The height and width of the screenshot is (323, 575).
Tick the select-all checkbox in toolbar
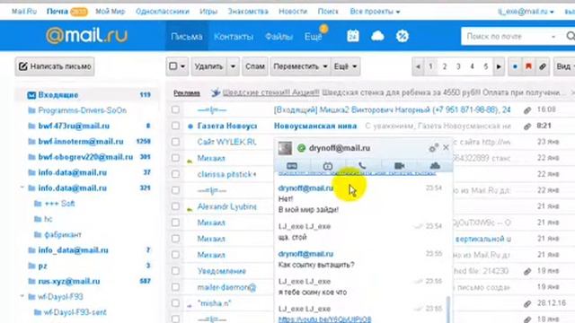point(173,66)
